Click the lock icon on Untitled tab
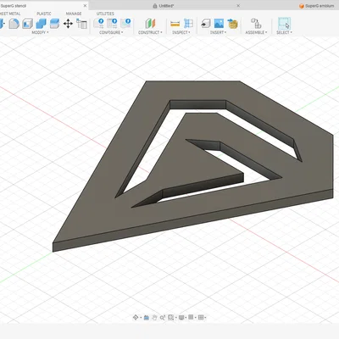339x339 pixels. (155, 6)
